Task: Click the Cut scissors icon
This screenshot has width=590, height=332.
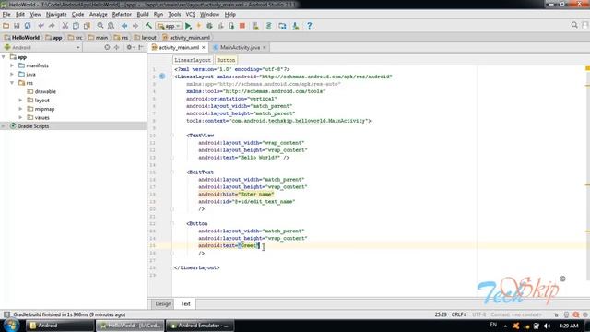Action: 65,26
